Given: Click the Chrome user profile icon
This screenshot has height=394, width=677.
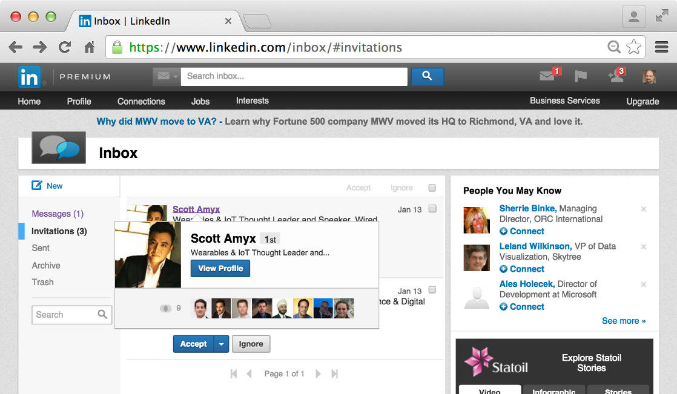Looking at the screenshot, I should click(x=634, y=17).
